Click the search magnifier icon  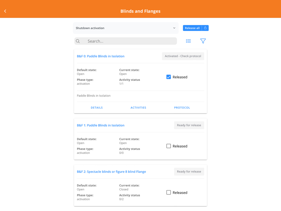[x=78, y=41]
